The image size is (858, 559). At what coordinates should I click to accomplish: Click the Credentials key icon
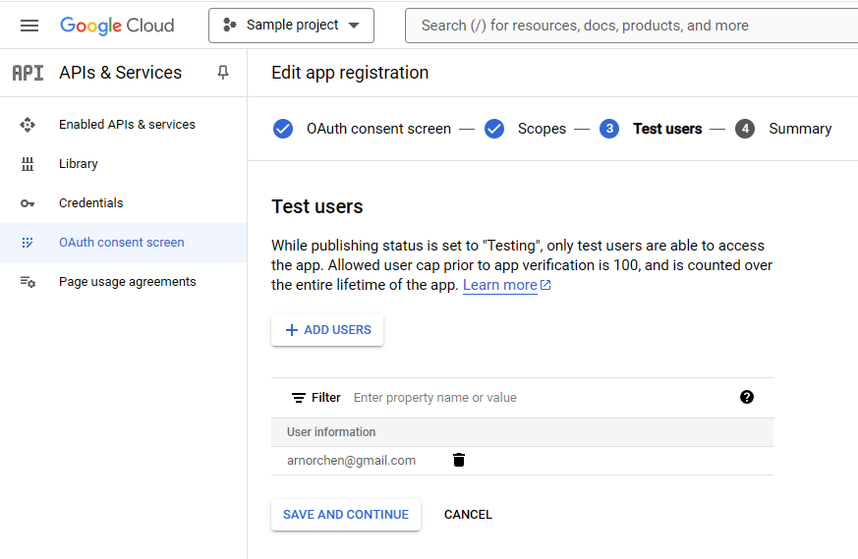click(28, 203)
